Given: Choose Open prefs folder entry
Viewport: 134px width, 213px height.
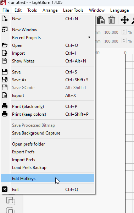Looking at the screenshot, I should [48, 144].
